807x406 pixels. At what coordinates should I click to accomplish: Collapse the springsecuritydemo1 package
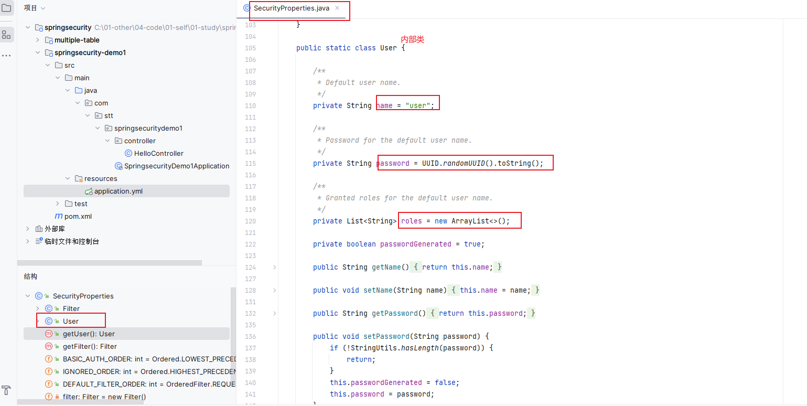click(98, 128)
